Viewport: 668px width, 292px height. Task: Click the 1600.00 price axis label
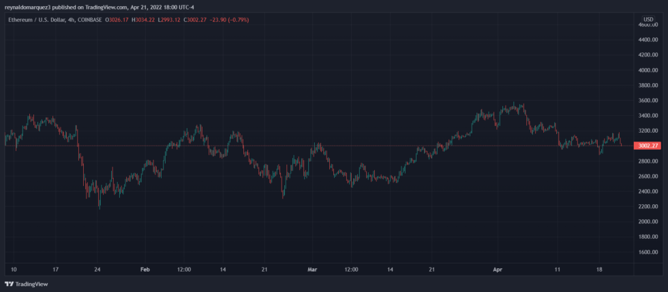pos(648,252)
